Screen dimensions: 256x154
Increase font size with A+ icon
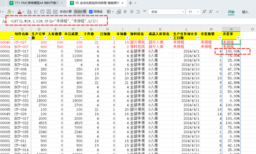[x=204, y=12]
